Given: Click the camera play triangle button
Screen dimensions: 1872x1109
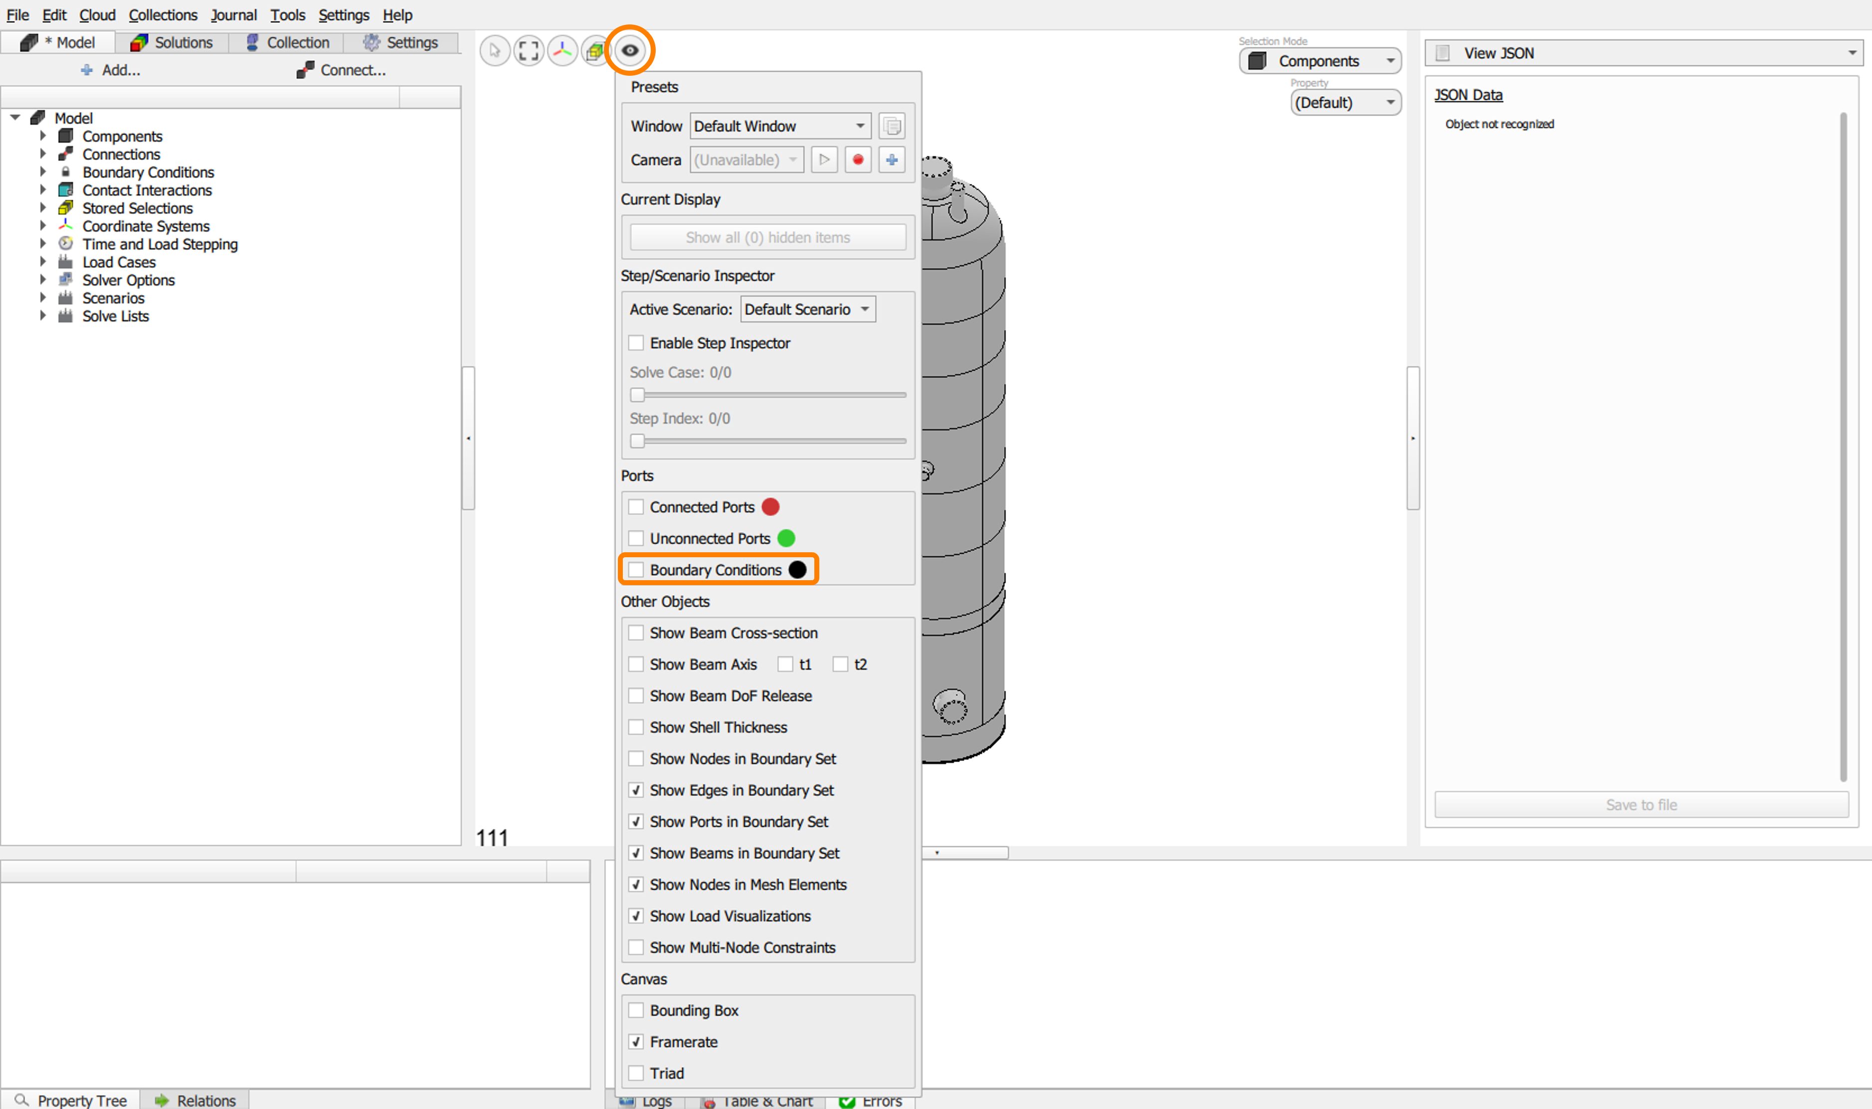Looking at the screenshot, I should [x=824, y=160].
